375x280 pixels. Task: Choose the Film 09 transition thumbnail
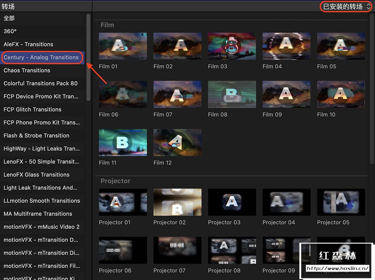point(287,94)
